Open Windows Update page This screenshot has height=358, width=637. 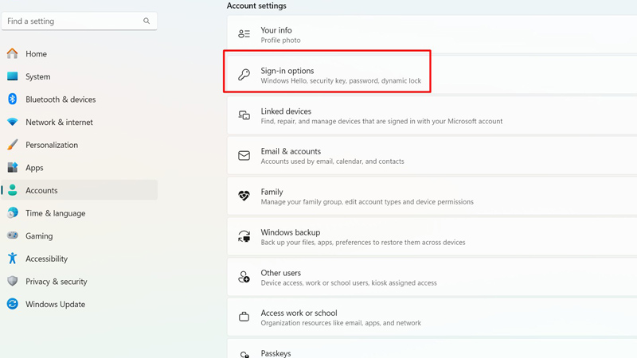click(79, 304)
